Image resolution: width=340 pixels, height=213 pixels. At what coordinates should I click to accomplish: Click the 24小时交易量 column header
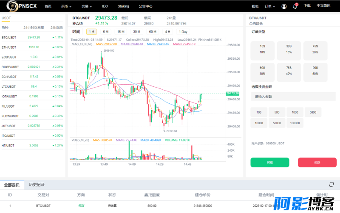(x=34, y=28)
